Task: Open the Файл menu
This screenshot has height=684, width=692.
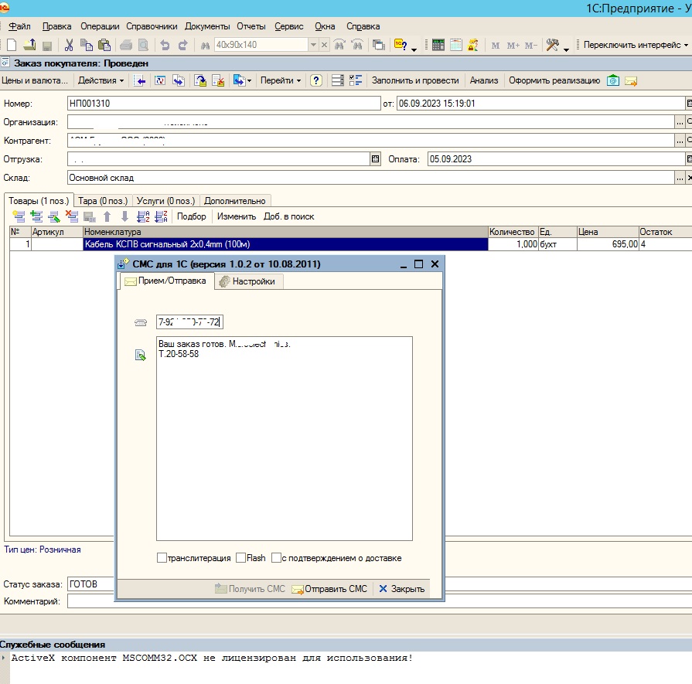Action: (x=20, y=26)
